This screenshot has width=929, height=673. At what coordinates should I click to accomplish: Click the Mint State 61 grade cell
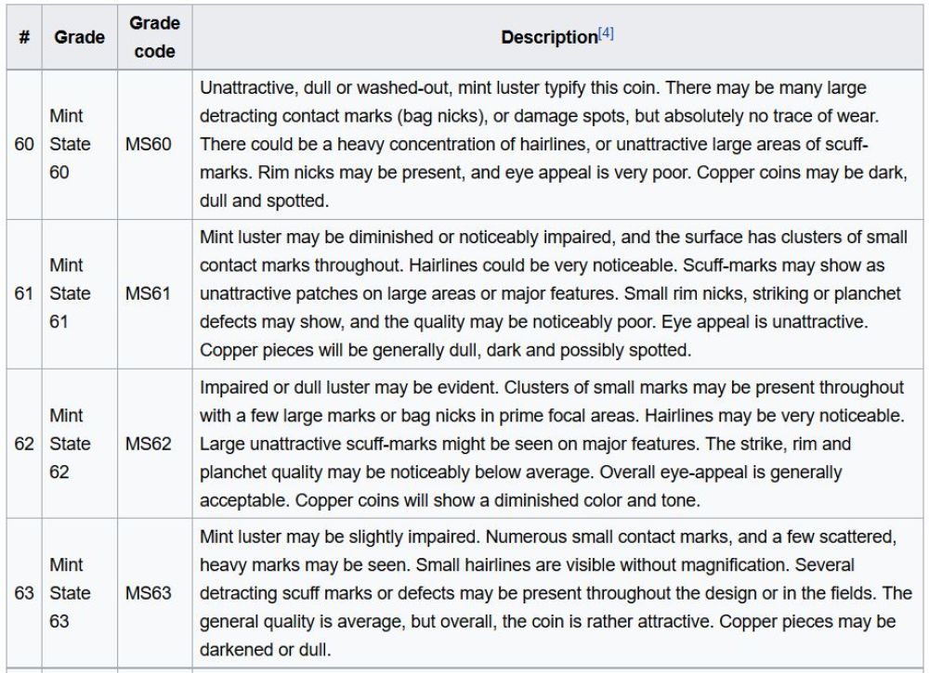pos(79,293)
